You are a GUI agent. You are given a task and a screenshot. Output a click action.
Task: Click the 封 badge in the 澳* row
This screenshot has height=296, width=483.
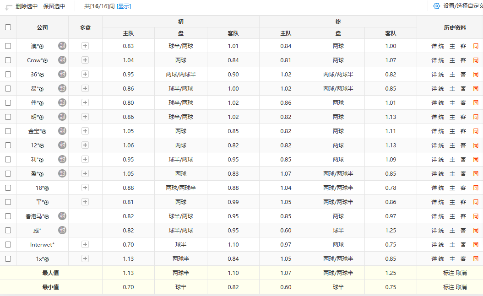tap(62, 46)
